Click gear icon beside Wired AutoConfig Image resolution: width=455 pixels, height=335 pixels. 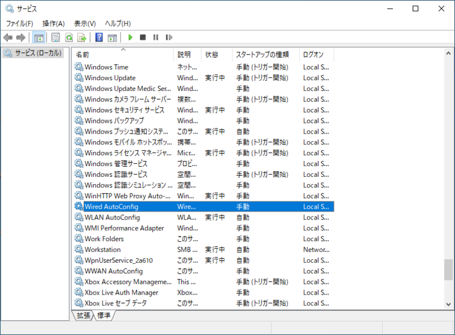(79, 206)
